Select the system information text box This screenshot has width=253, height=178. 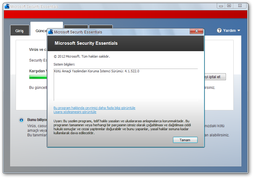pyautogui.click(x=126, y=85)
